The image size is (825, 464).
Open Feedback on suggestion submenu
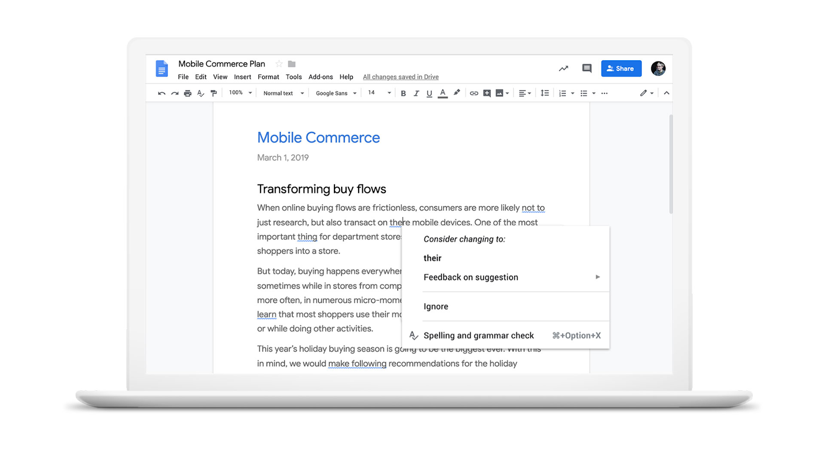click(506, 277)
